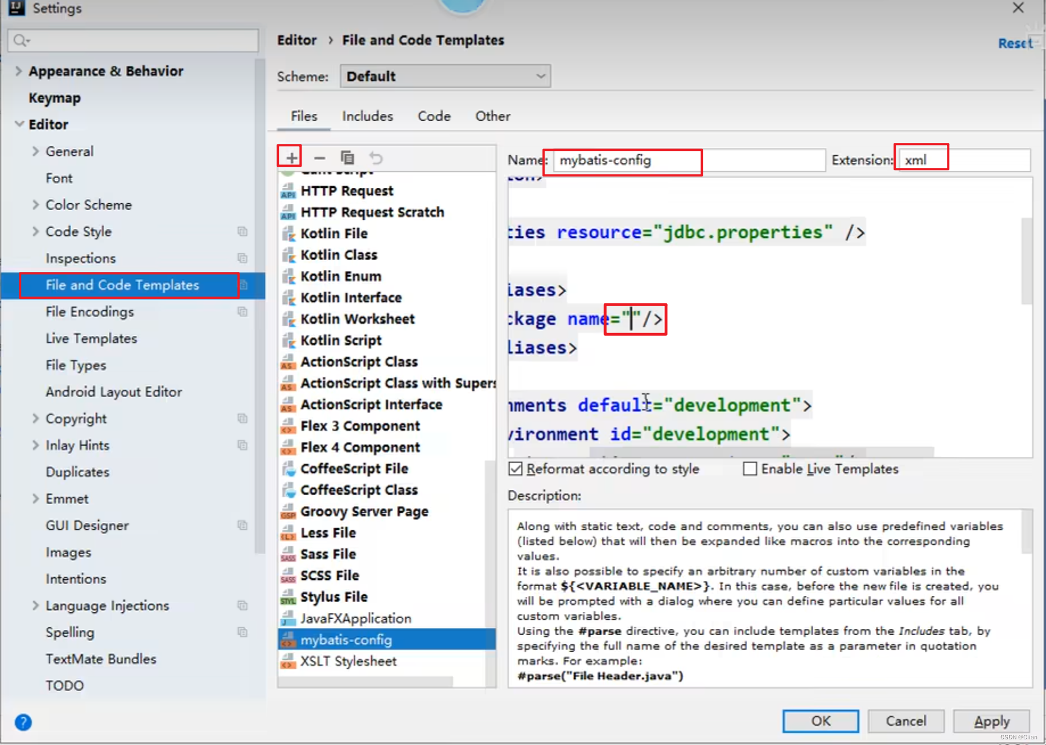
Task: Select the mybatis-config template
Action: pos(386,640)
